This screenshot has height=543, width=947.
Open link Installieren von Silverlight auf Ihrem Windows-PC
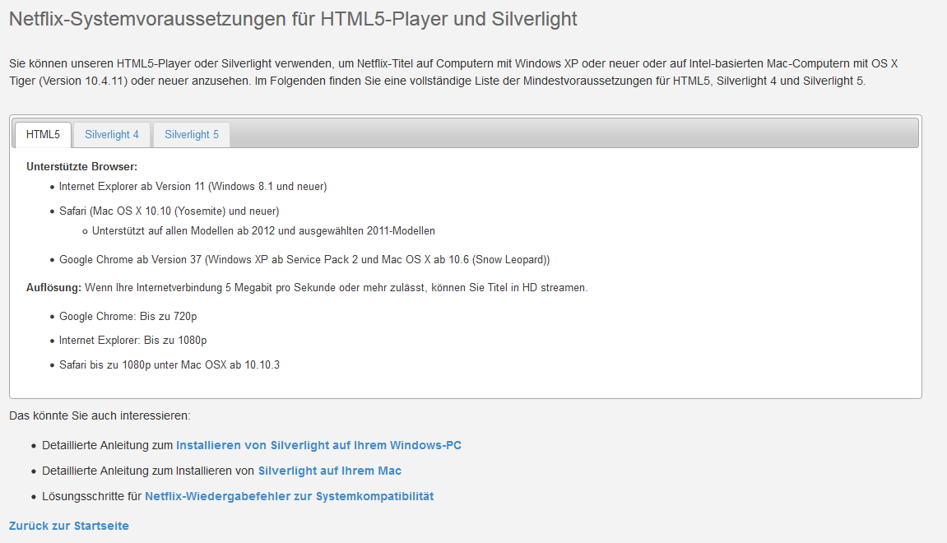[x=318, y=445]
